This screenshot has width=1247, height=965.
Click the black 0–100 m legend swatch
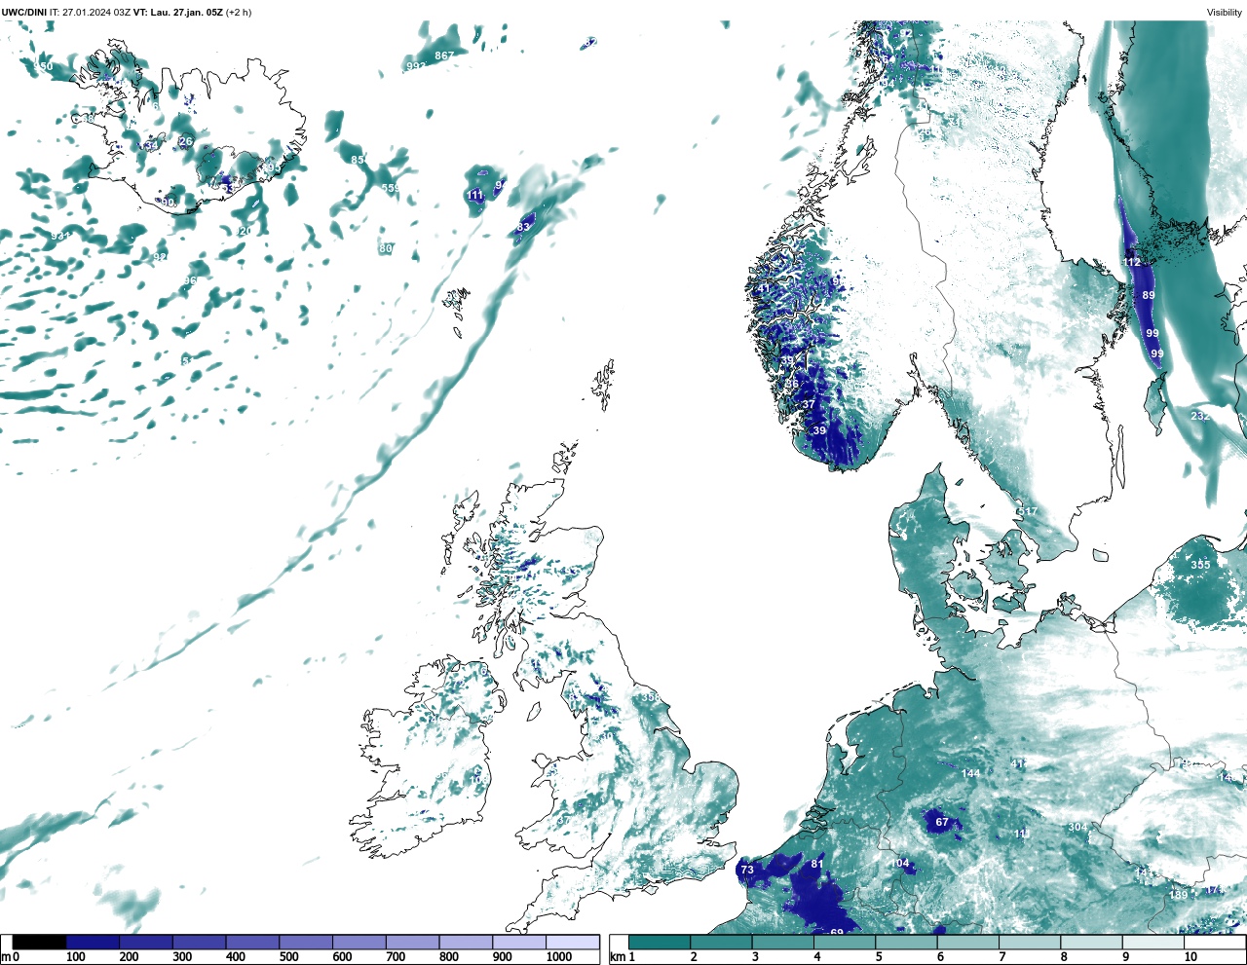click(39, 943)
